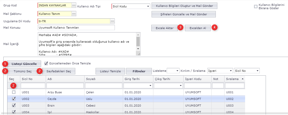
Task: Click Excele Aktar button
Action: click(x=164, y=28)
